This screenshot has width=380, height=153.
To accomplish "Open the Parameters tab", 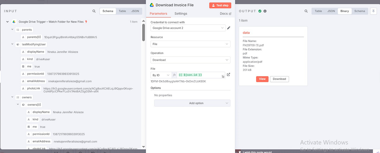I will pos(158,14).
